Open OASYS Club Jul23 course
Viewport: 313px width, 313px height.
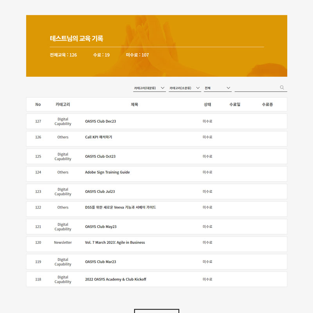100,192
